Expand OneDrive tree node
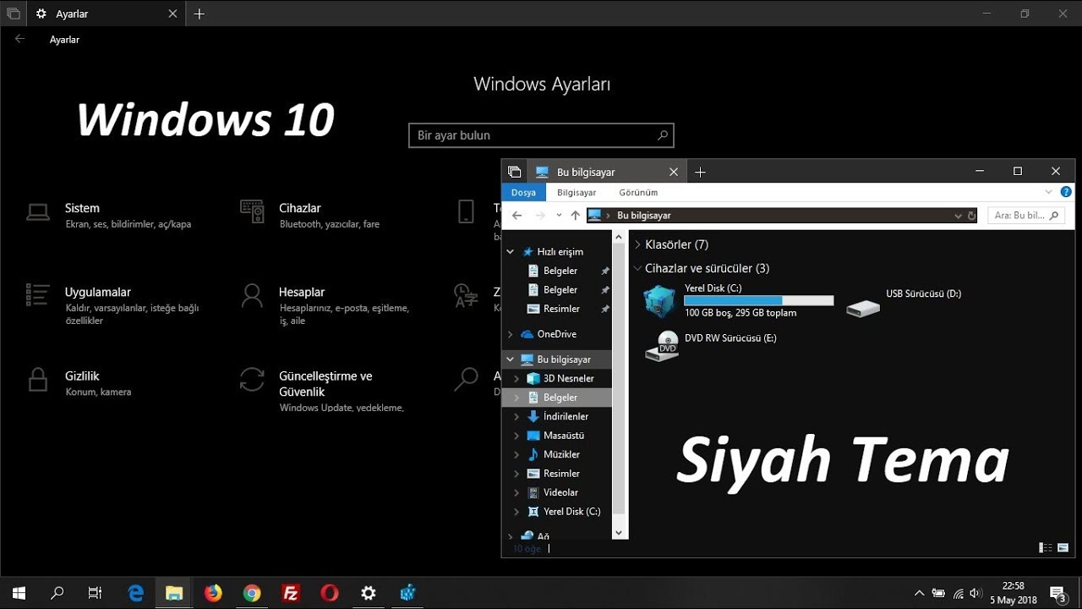 pos(510,334)
